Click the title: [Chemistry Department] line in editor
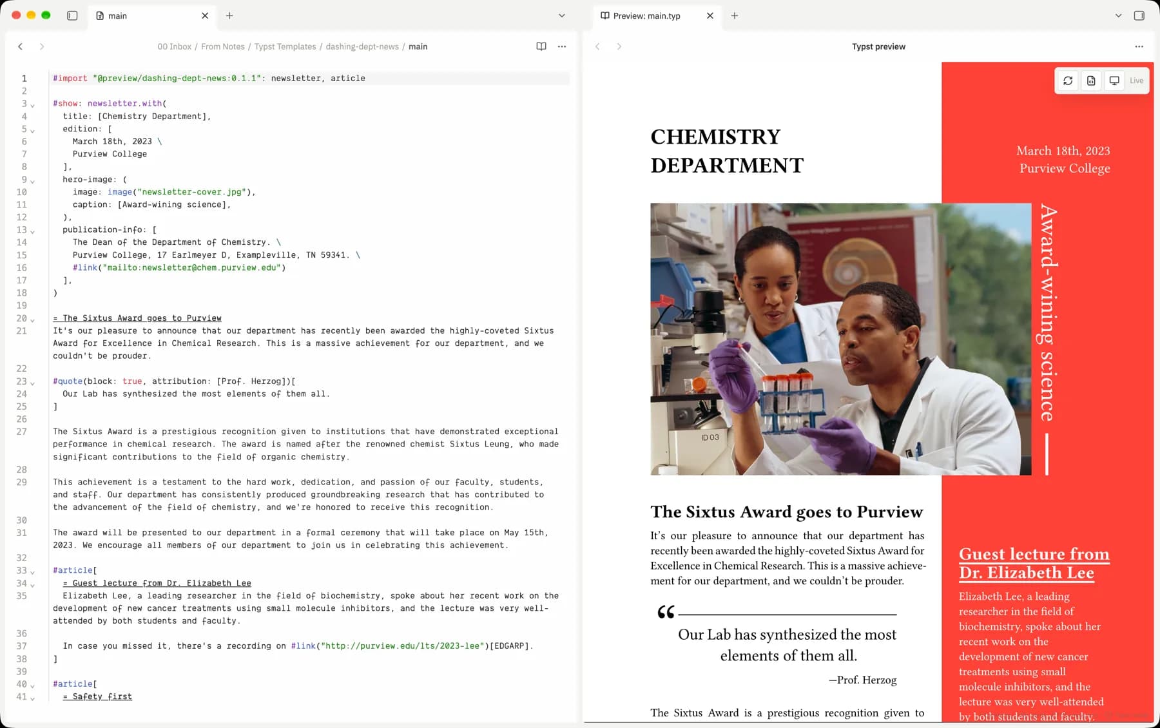1160x728 pixels. 137,116
